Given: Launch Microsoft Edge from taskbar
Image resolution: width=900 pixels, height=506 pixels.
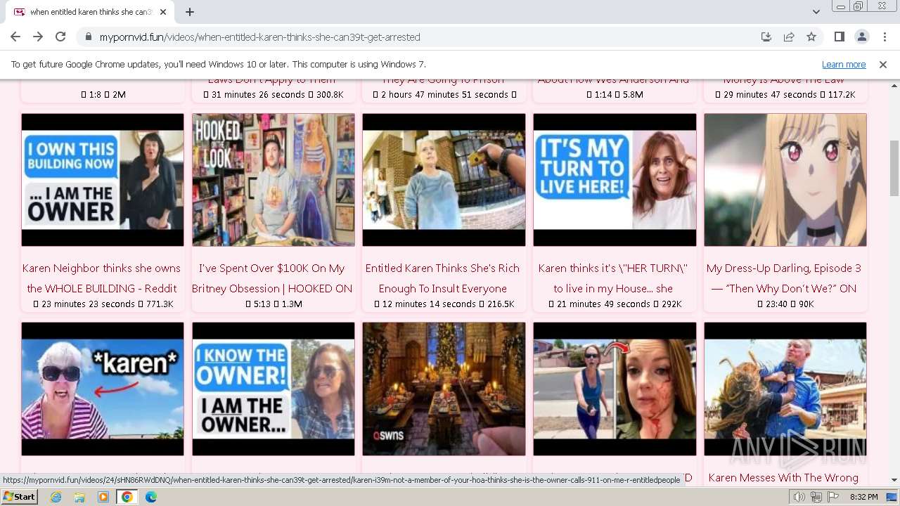Looking at the screenshot, I should pos(151,497).
